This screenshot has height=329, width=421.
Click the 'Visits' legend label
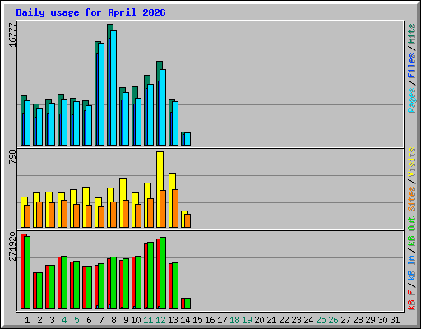411,162
